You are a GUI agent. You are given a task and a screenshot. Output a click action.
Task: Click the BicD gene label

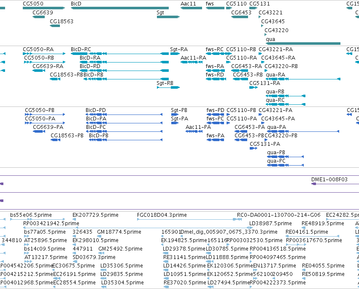click(76, 4)
